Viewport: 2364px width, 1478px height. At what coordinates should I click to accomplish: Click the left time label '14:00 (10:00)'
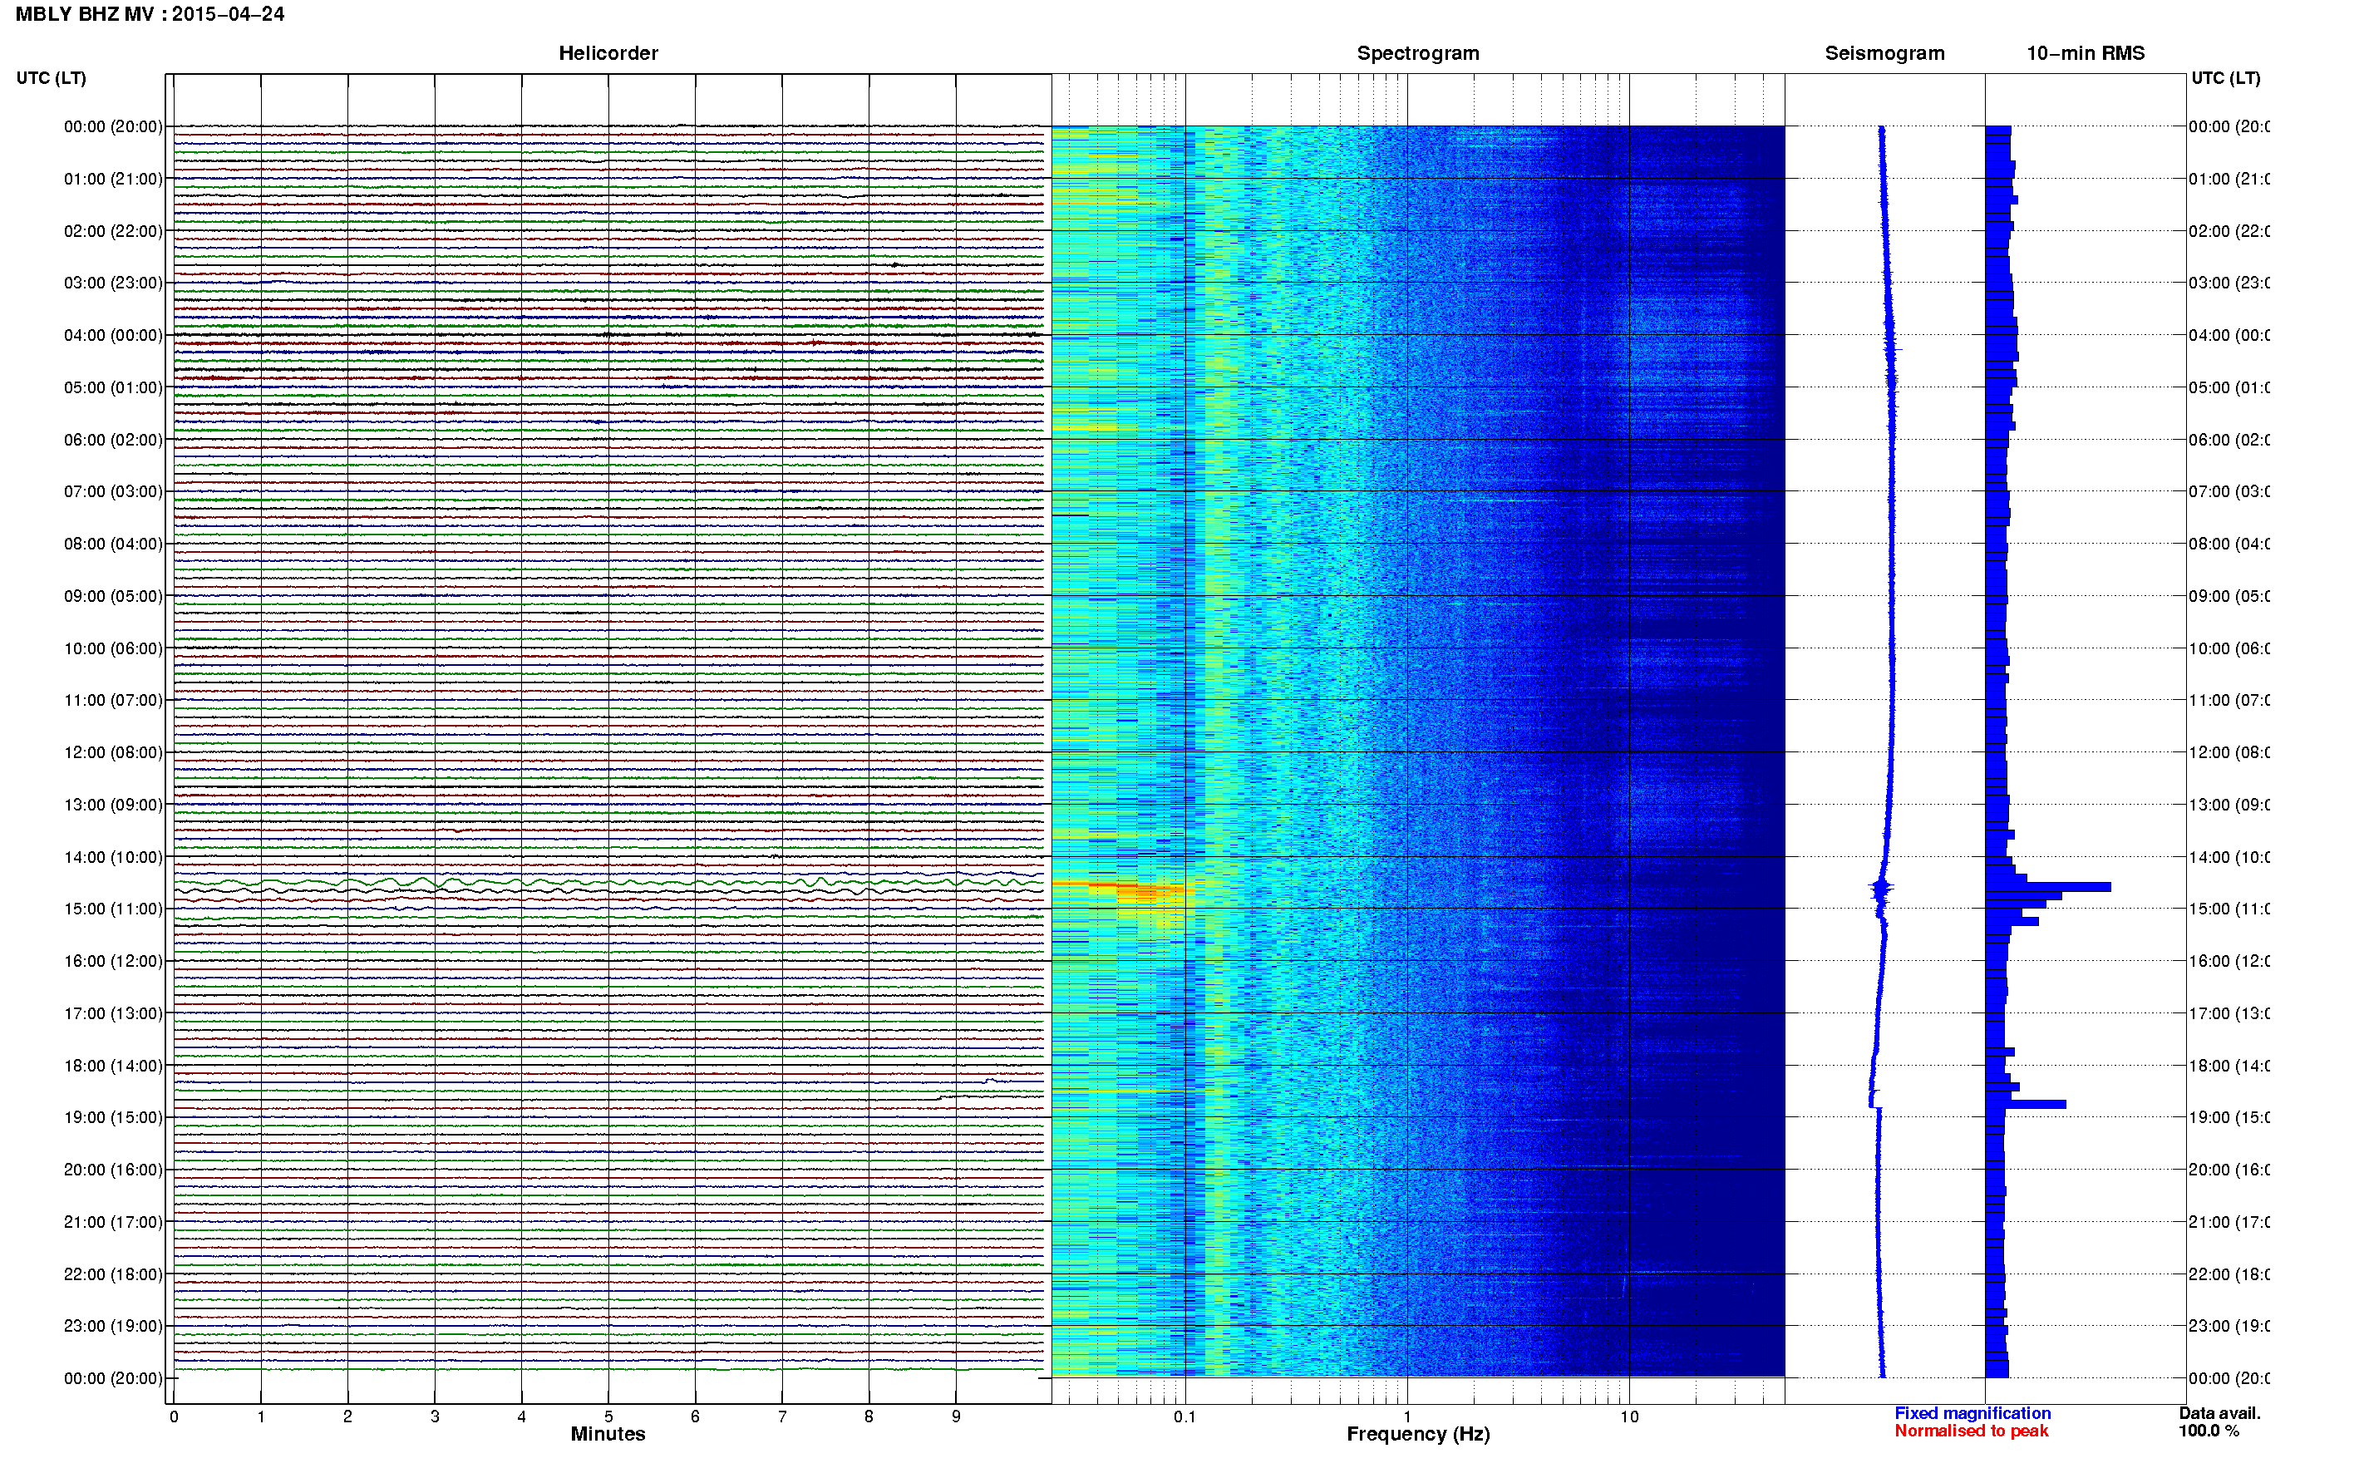coord(113,857)
